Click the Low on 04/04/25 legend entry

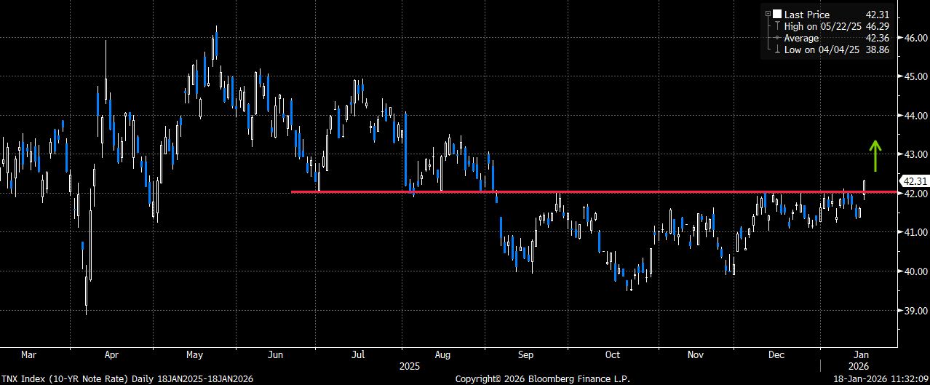837,49
